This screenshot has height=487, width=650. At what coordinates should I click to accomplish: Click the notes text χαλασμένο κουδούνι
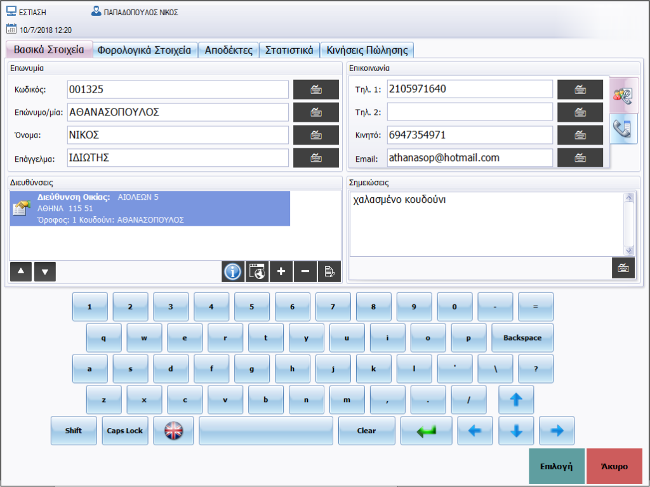(399, 200)
